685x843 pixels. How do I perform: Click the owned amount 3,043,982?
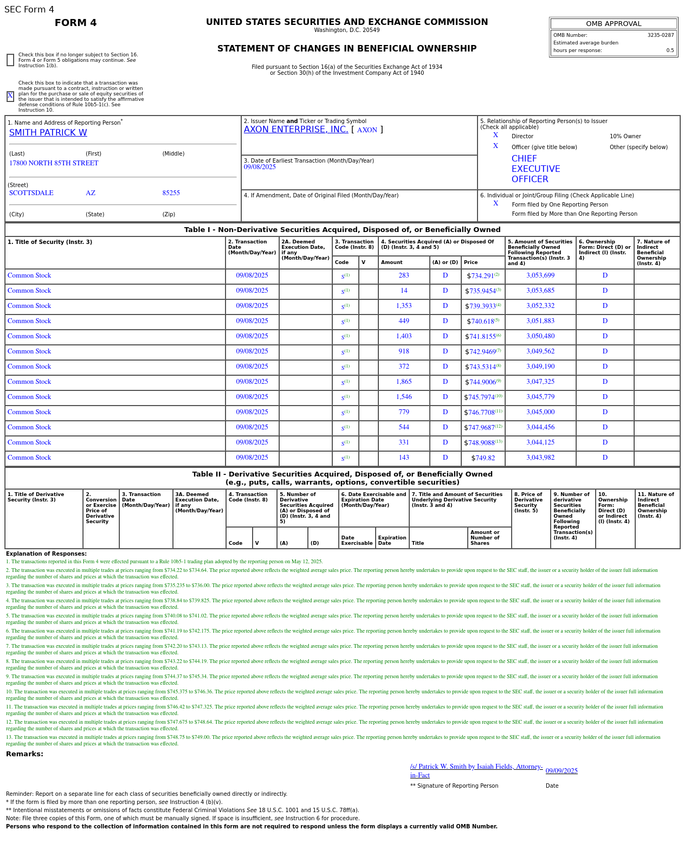[x=540, y=458]
